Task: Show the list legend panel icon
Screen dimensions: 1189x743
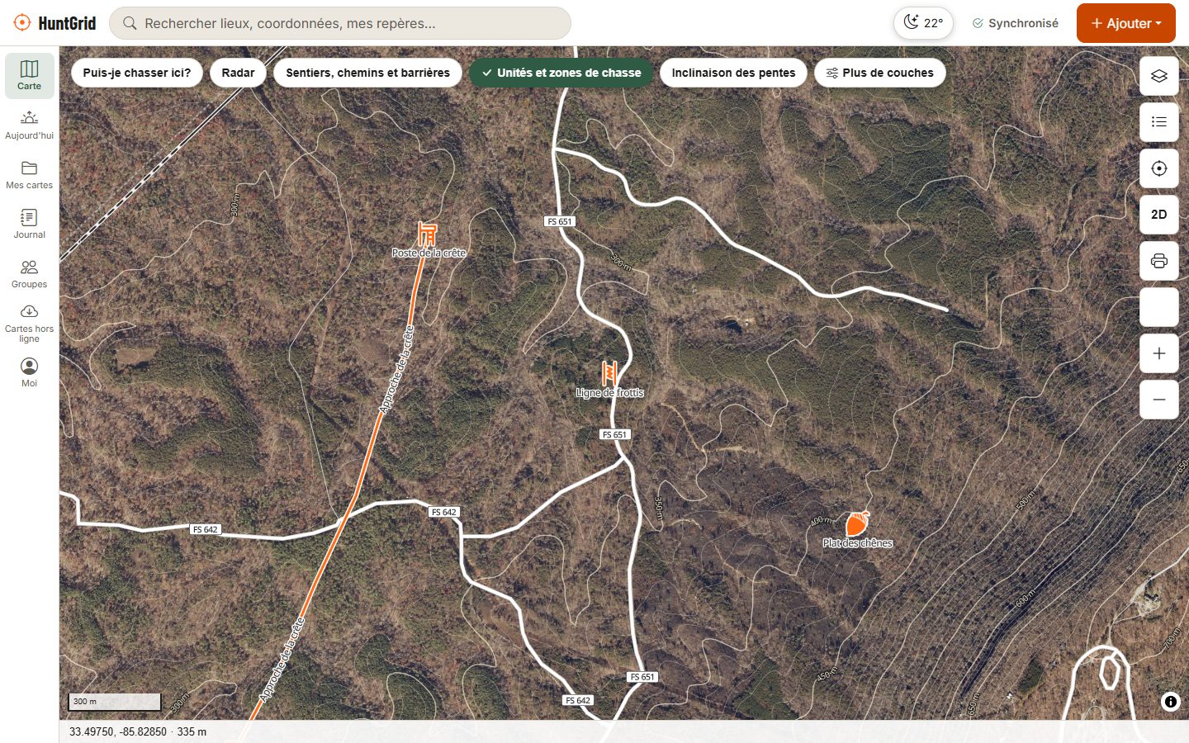Action: click(1159, 122)
